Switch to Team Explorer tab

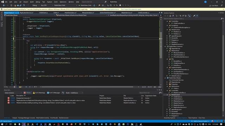click(x=193, y=118)
